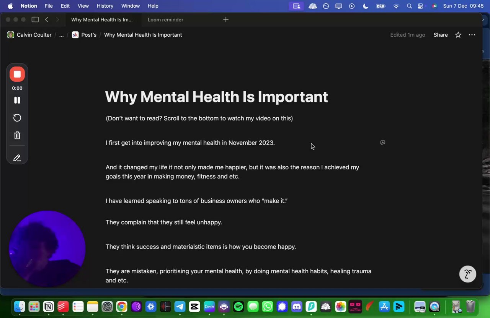Select the Why Mental Health Is Im... tab

(x=102, y=19)
